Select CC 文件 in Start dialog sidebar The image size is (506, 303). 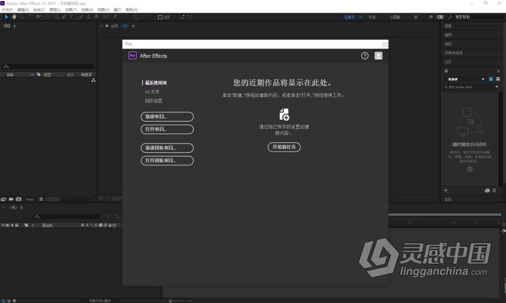pyautogui.click(x=152, y=92)
